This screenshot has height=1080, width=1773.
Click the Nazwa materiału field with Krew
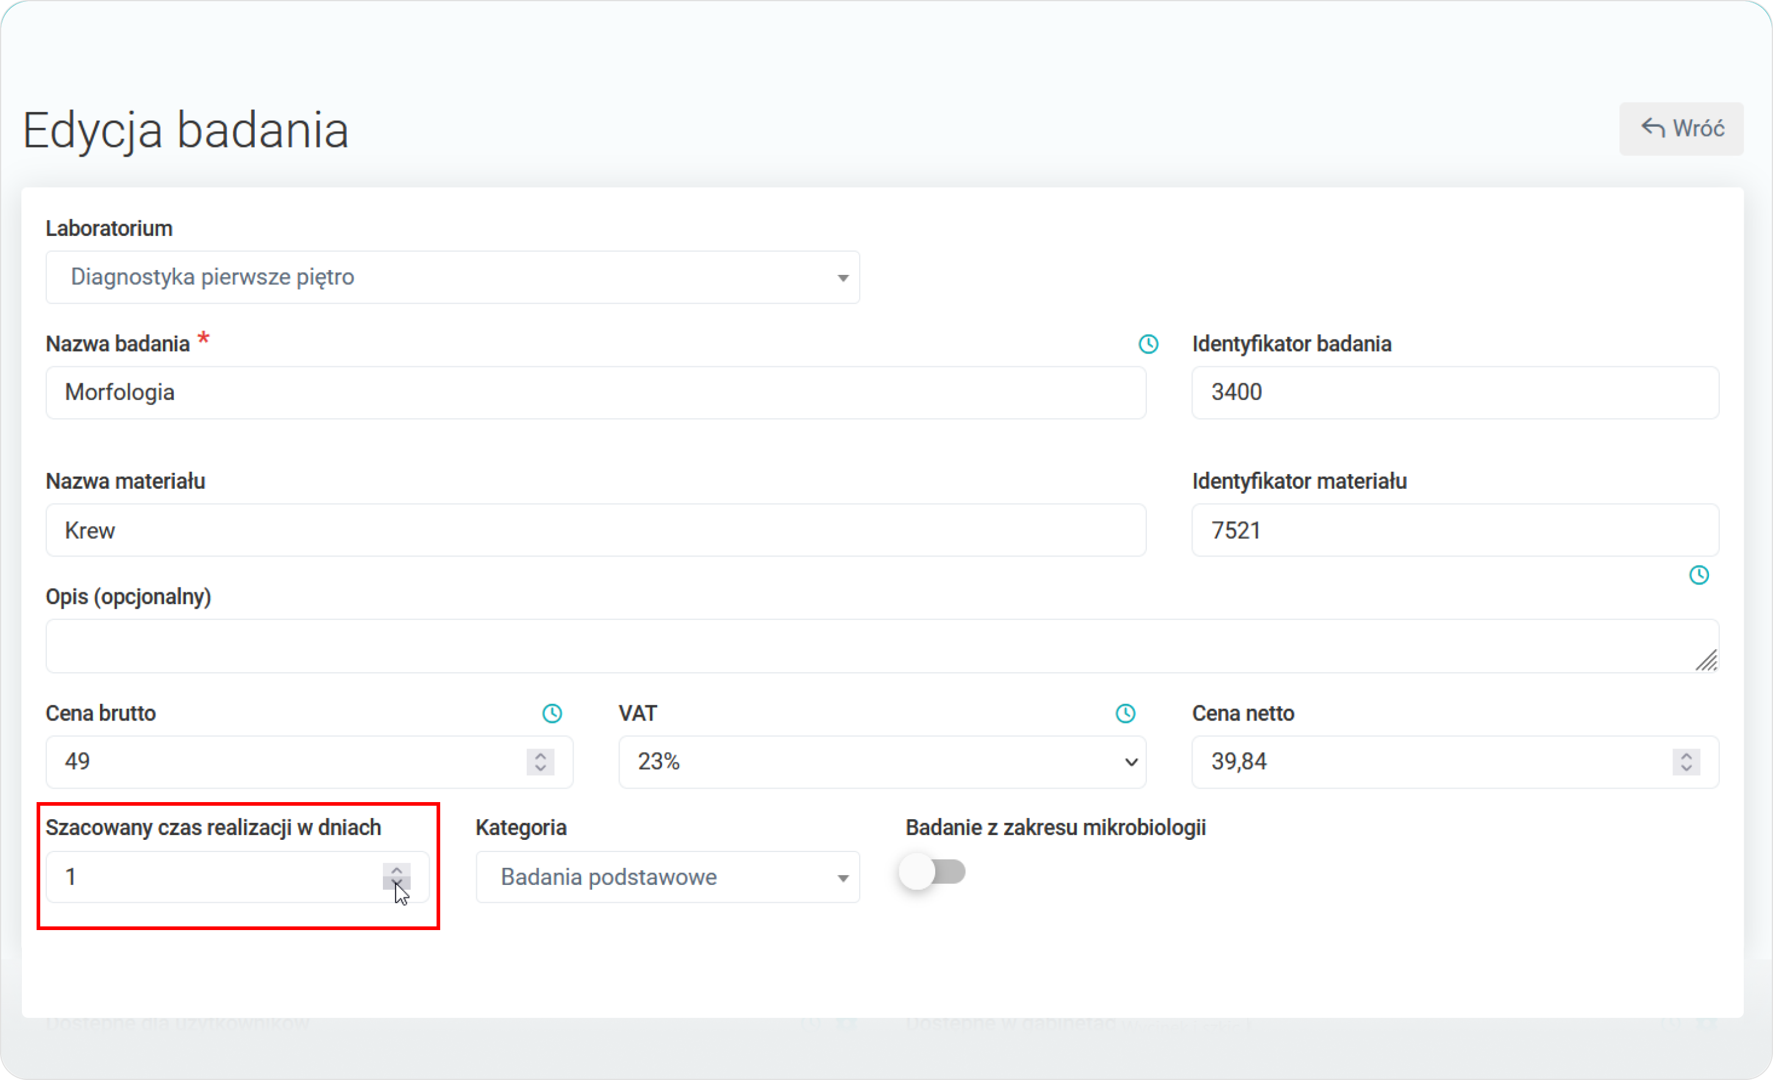(596, 530)
